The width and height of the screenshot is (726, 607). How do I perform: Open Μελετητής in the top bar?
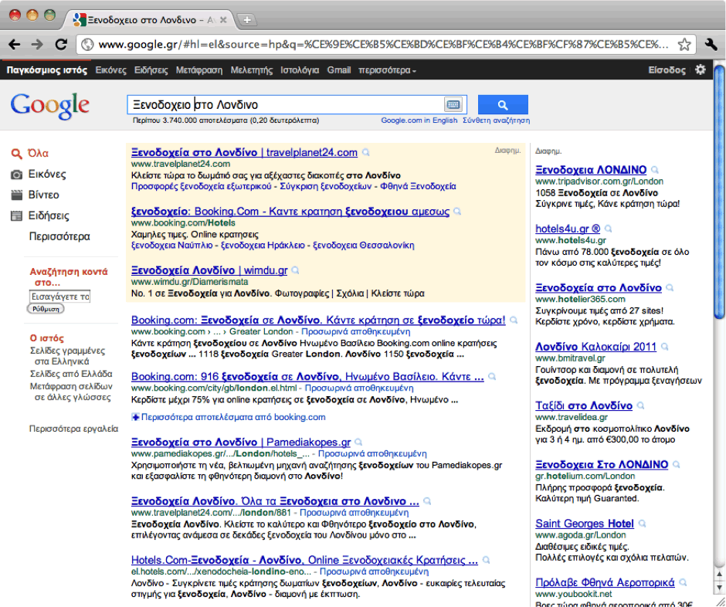tap(252, 70)
